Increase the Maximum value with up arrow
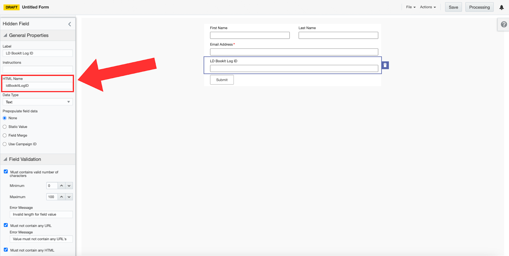This screenshot has height=256, width=509. pyautogui.click(x=61, y=197)
